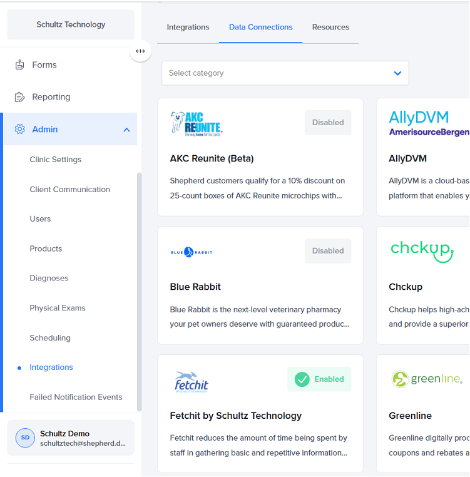Click the Reporting document icon
Viewport: 470px width, 477px height.
(x=20, y=97)
